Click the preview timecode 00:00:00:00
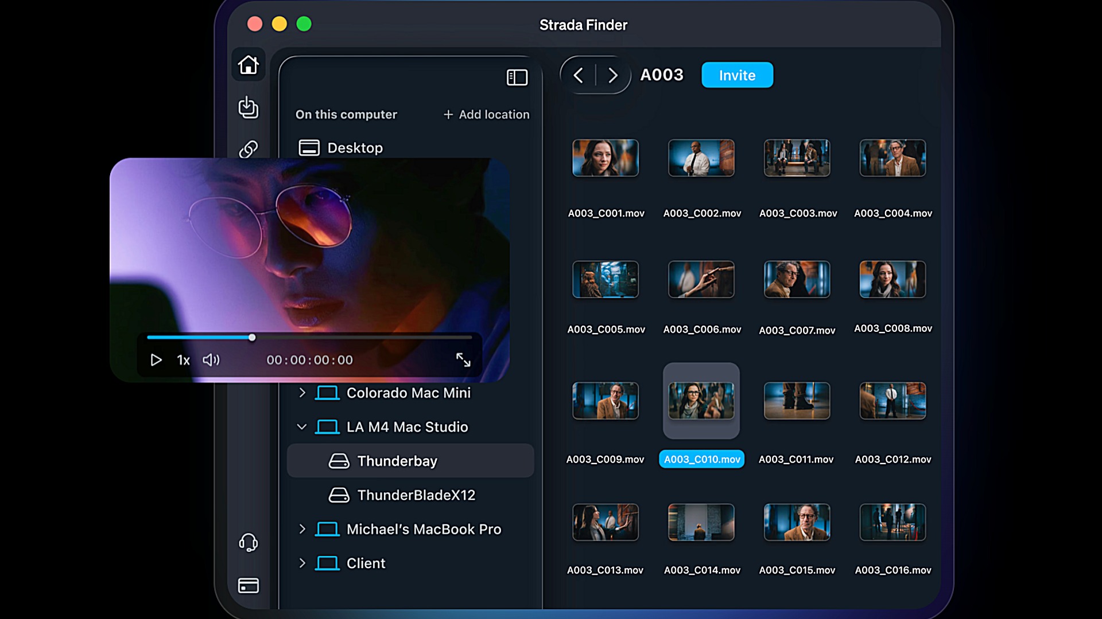 pyautogui.click(x=310, y=360)
